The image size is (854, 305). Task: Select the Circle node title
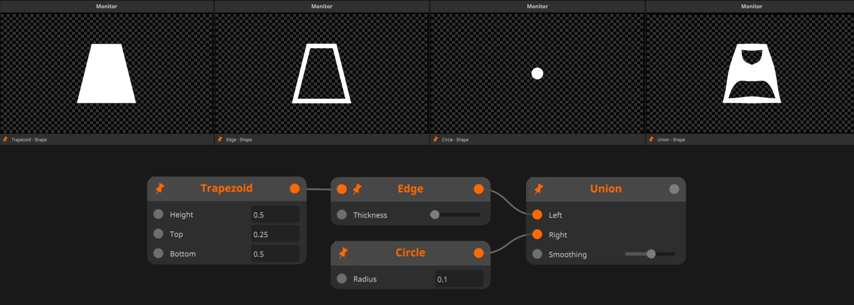(410, 253)
